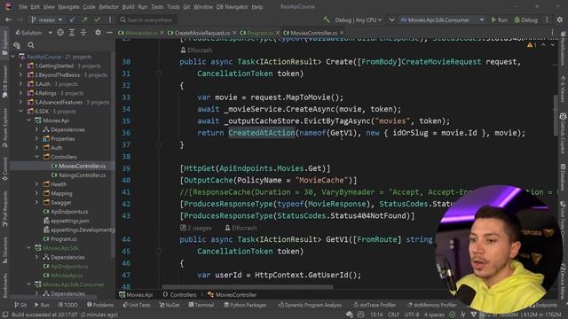The width and height of the screenshot is (568, 319).
Task: Click the Git update project arrow icon
Action: point(73,19)
